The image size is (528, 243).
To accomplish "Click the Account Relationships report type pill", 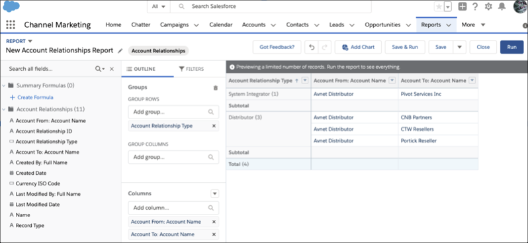I will [x=158, y=51].
